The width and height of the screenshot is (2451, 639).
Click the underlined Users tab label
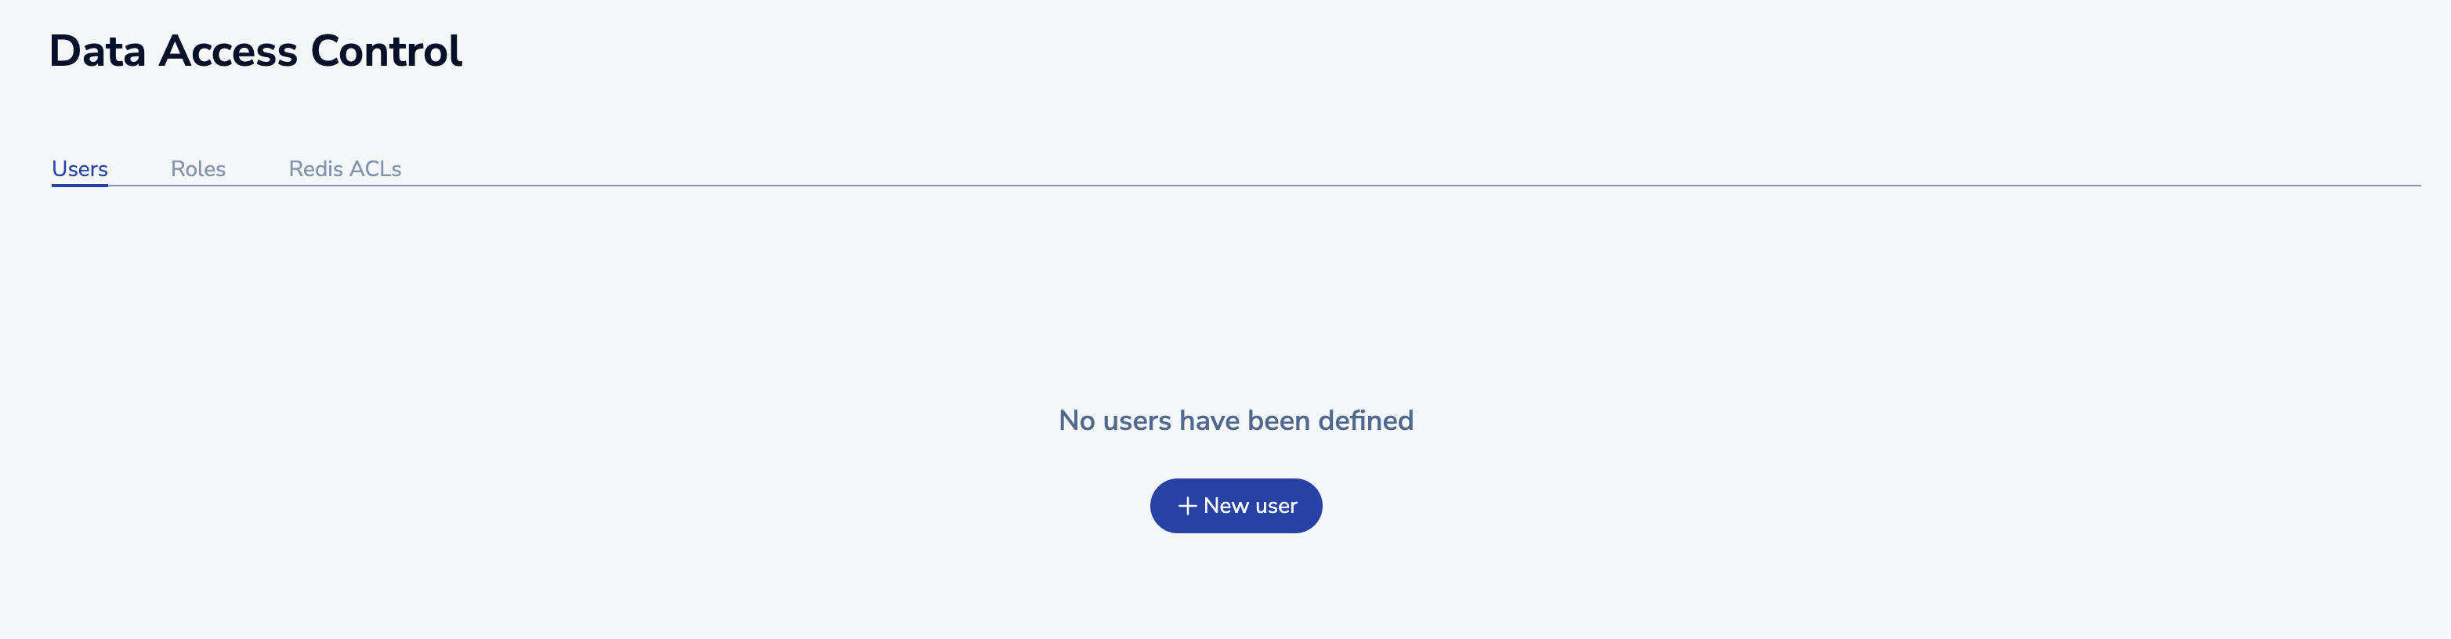pyautogui.click(x=80, y=169)
